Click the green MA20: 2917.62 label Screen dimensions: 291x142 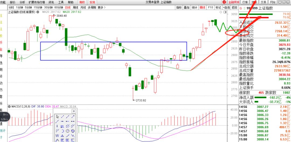[72, 12]
